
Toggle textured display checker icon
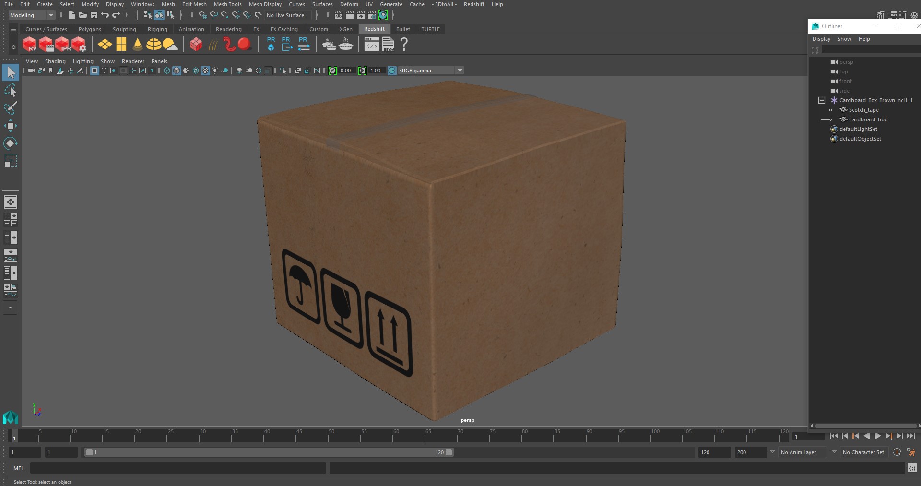pyautogui.click(x=205, y=71)
